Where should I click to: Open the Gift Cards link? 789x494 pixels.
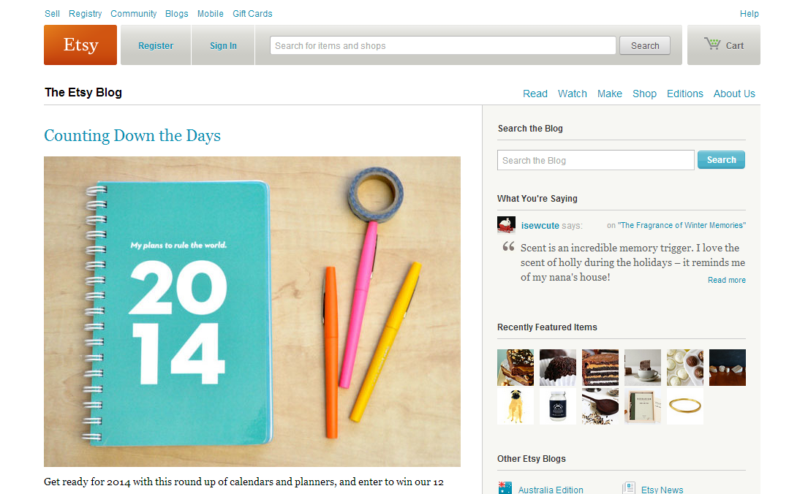point(252,14)
